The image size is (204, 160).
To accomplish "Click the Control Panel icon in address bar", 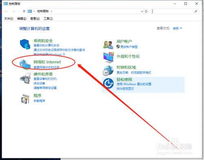I will tap(30, 11).
